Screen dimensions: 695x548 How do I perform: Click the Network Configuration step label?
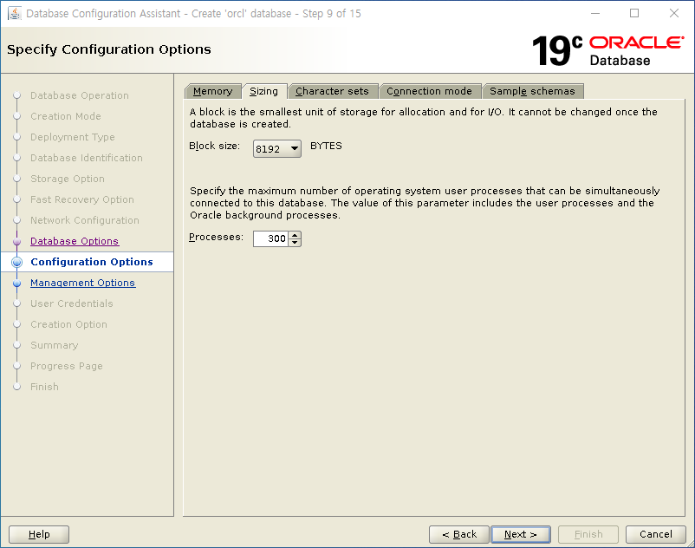[x=85, y=220]
